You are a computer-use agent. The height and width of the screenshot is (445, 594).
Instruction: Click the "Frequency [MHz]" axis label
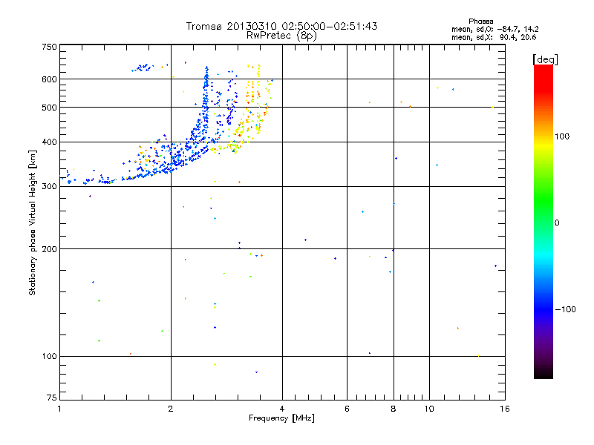point(281,418)
